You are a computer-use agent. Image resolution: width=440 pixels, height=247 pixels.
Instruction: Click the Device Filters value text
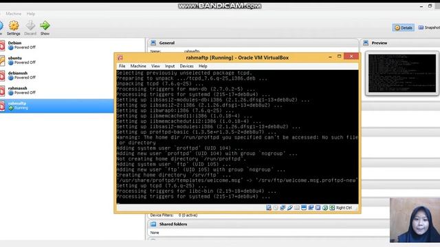[x=188, y=215]
